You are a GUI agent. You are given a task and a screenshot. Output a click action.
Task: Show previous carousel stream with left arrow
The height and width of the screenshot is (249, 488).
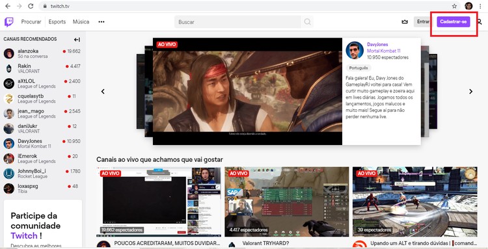click(x=103, y=92)
